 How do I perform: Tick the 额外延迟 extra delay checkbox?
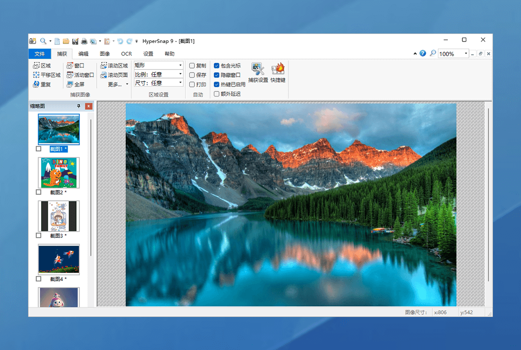pyautogui.click(x=217, y=93)
